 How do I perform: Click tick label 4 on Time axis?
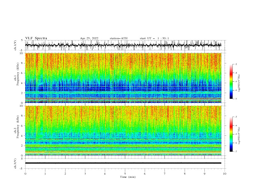coord(105,174)
